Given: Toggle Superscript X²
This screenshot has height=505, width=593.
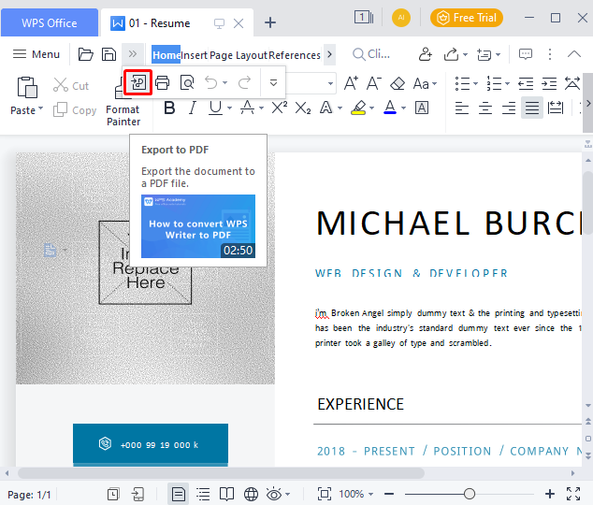Looking at the screenshot, I should (280, 108).
